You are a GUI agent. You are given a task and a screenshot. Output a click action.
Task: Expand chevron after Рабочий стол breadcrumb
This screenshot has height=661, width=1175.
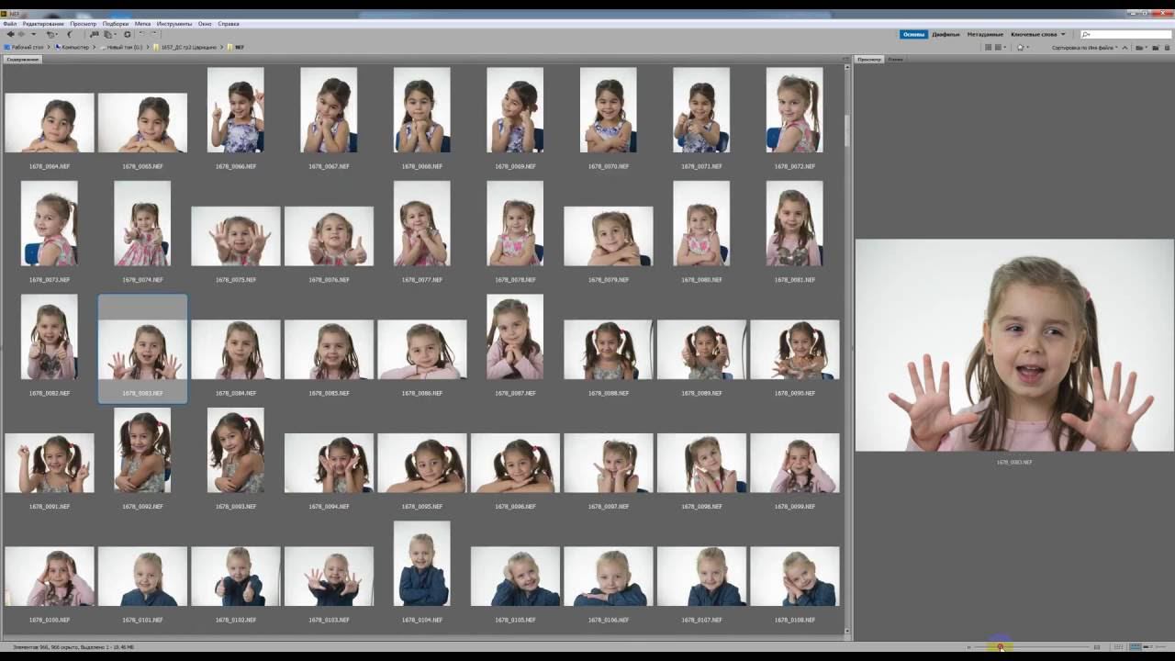click(x=50, y=47)
